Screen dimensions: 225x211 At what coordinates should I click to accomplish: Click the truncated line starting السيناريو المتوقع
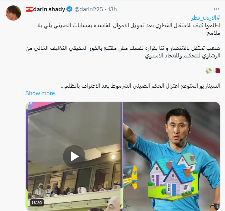point(140,86)
